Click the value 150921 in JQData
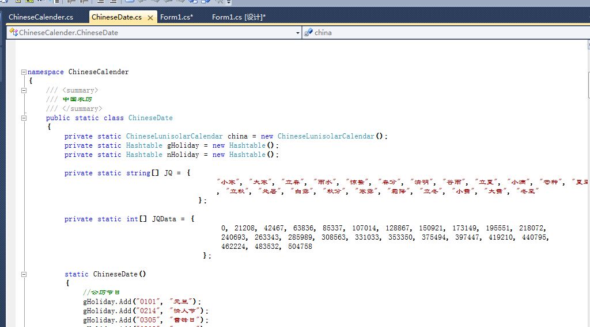Image resolution: width=590 pixels, height=327 pixels. pos(431,228)
